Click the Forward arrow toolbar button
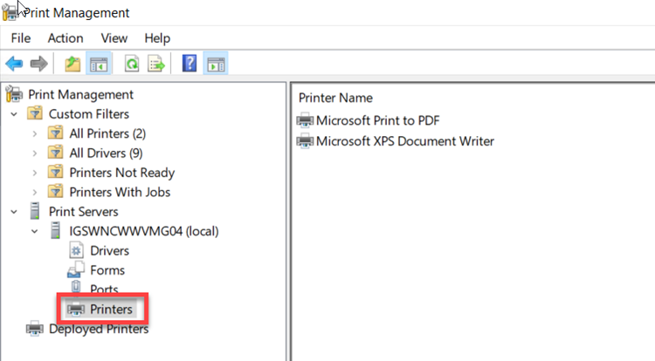 coord(38,64)
